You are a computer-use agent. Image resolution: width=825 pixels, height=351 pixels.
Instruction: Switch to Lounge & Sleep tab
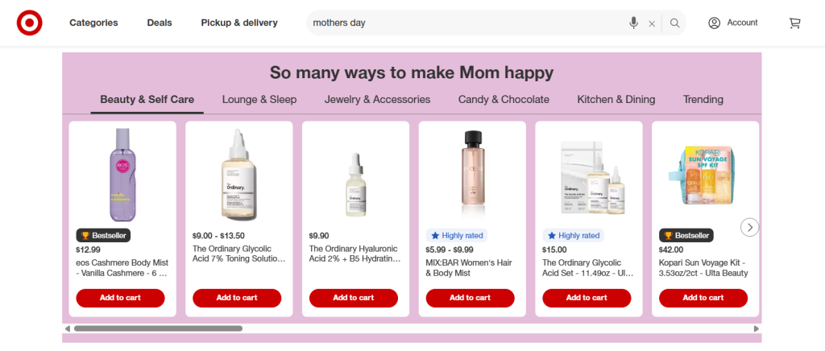coord(259,100)
